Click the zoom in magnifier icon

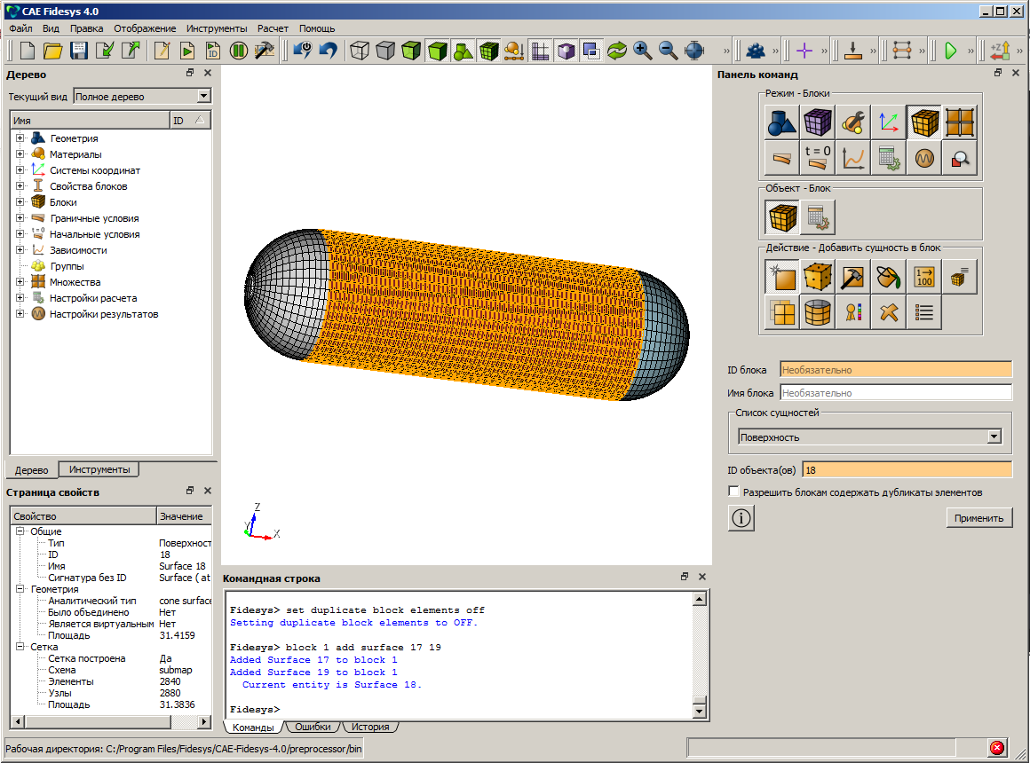pyautogui.click(x=643, y=51)
